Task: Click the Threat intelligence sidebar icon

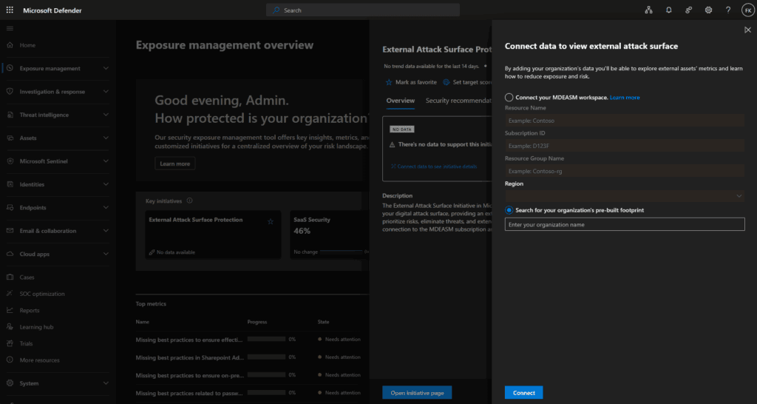Action: pos(10,115)
